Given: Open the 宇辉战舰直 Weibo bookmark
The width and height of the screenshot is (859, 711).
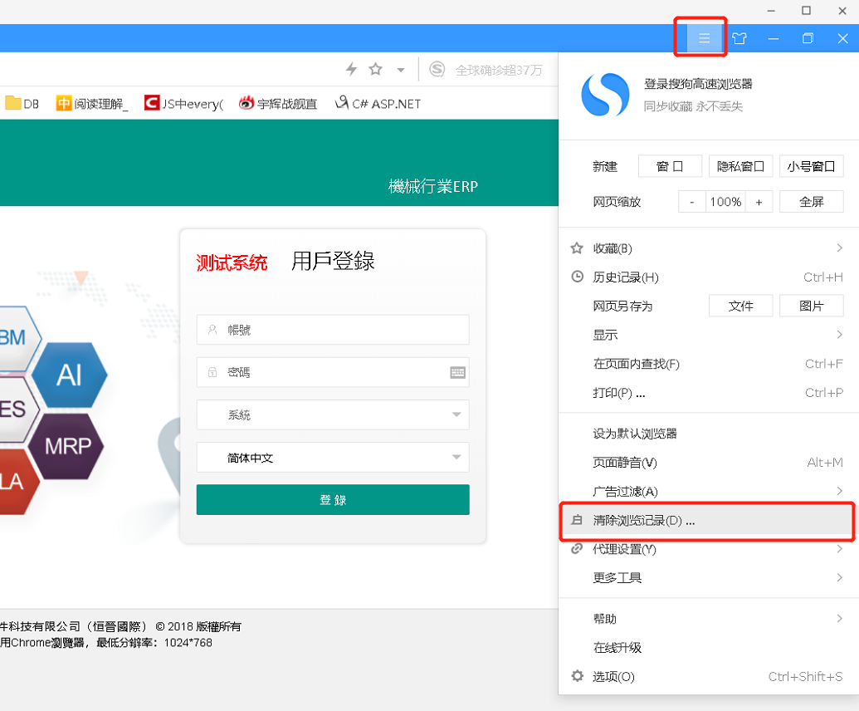Looking at the screenshot, I should 278,104.
